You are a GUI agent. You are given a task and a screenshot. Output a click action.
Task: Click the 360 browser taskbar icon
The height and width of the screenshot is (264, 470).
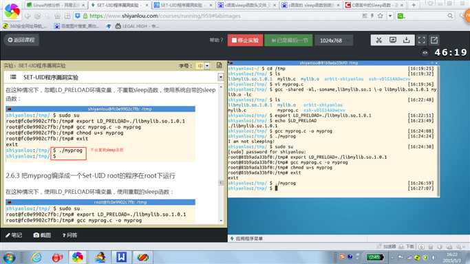pyautogui.click(x=77, y=257)
